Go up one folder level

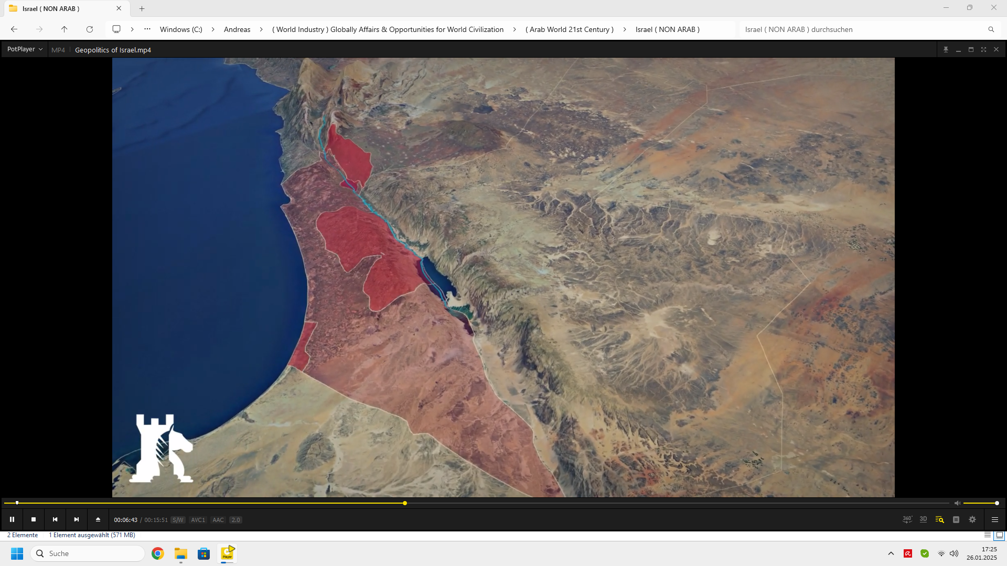(x=65, y=29)
